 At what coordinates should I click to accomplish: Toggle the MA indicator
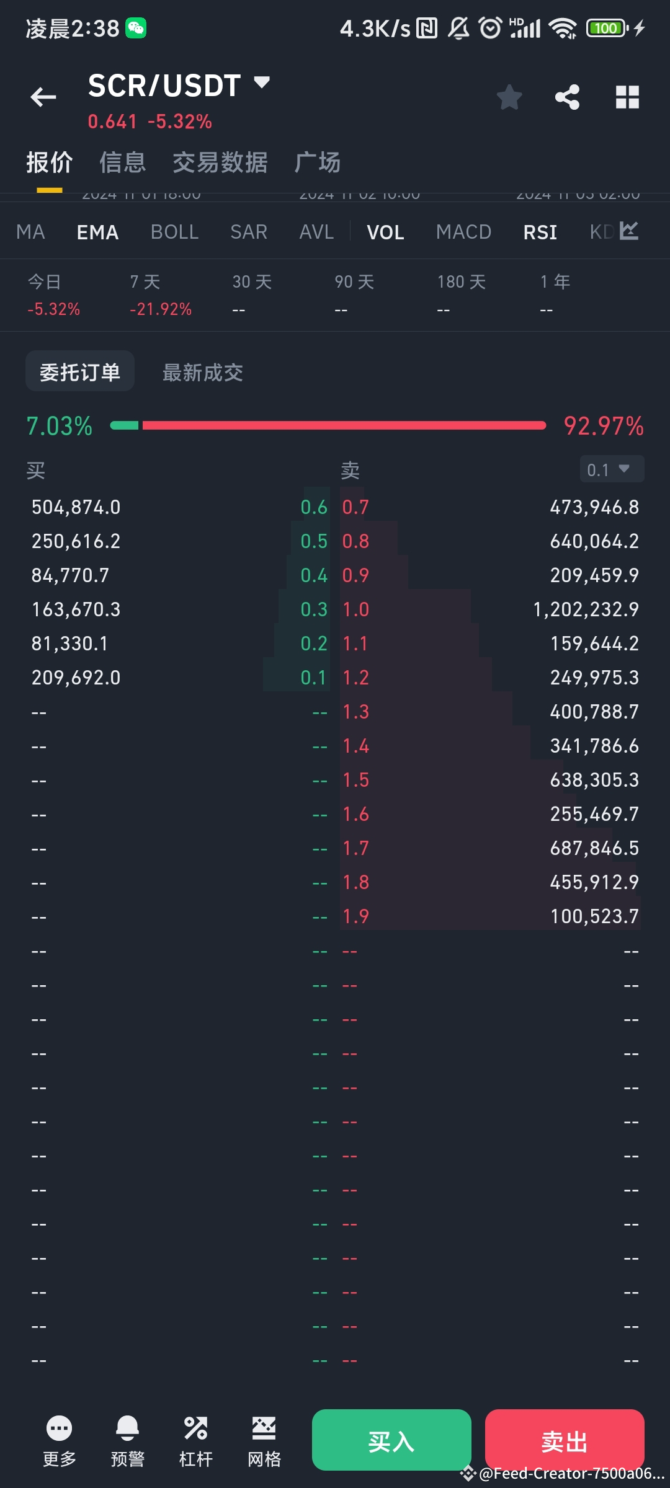point(30,232)
